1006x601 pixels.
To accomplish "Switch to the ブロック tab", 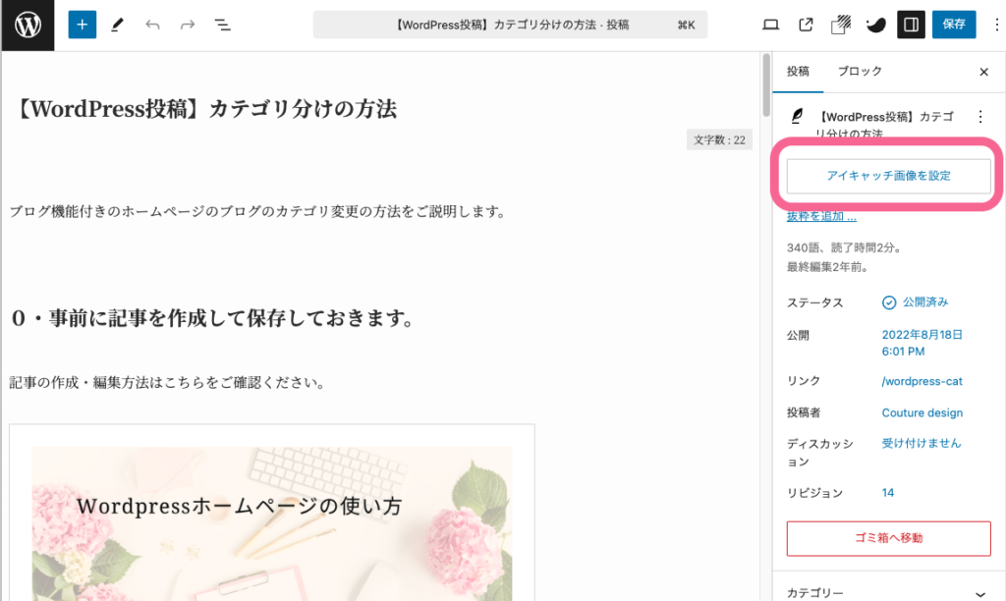I will (860, 71).
